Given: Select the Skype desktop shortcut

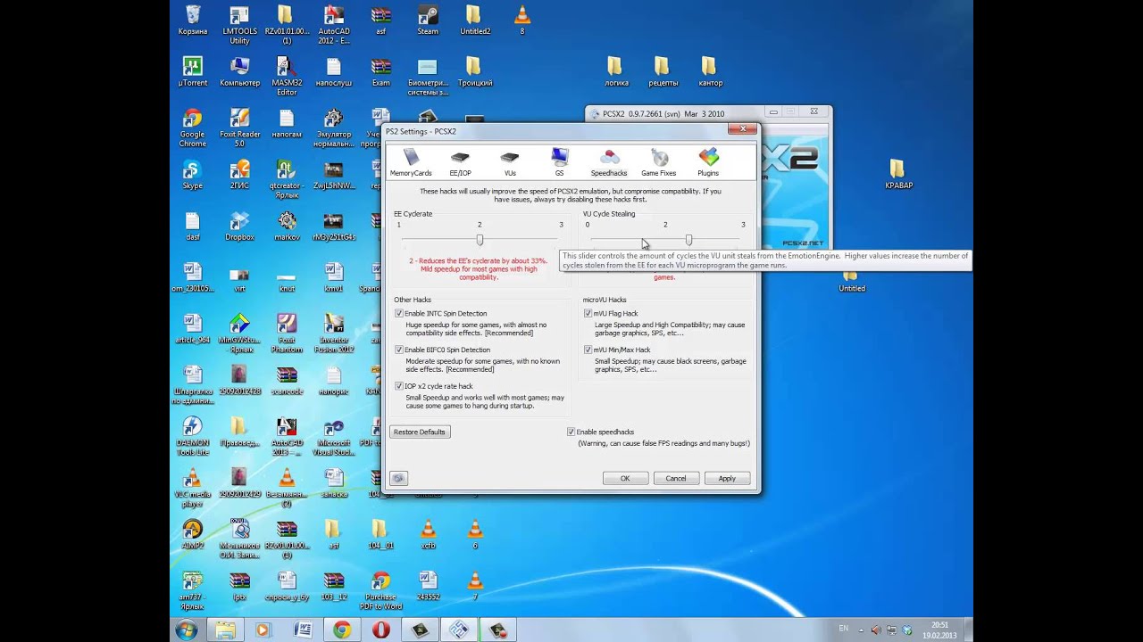Looking at the screenshot, I should [x=193, y=175].
